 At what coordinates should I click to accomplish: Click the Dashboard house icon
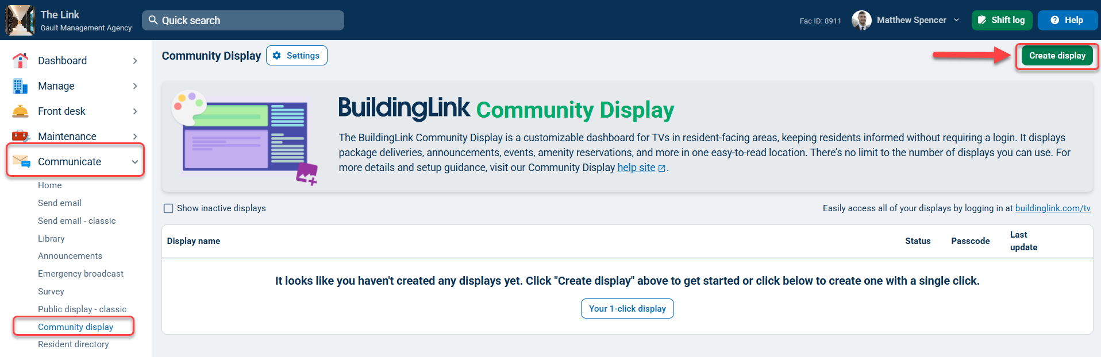click(20, 61)
